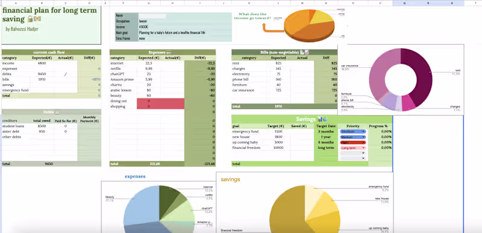The image size is (482, 233).
Task: Select the 'internet' expense category
Action: [124, 63]
